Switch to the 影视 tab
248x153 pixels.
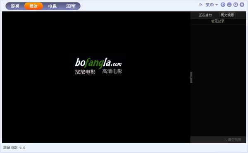[x=15, y=6]
